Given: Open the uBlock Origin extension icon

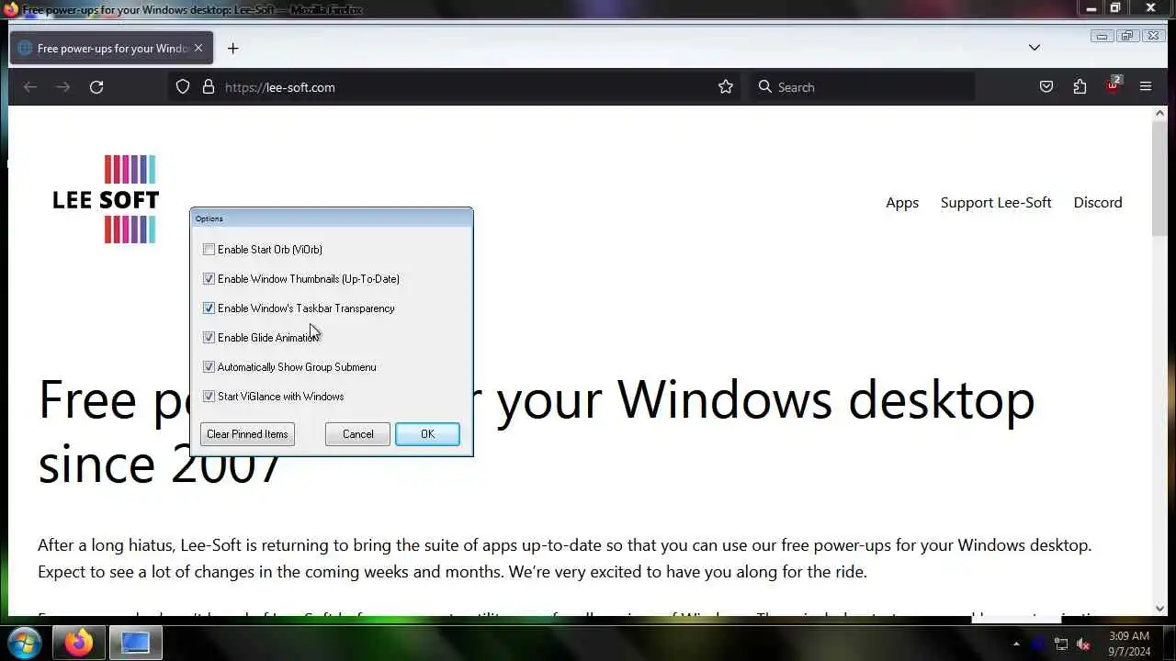Looking at the screenshot, I should pos(1113,86).
